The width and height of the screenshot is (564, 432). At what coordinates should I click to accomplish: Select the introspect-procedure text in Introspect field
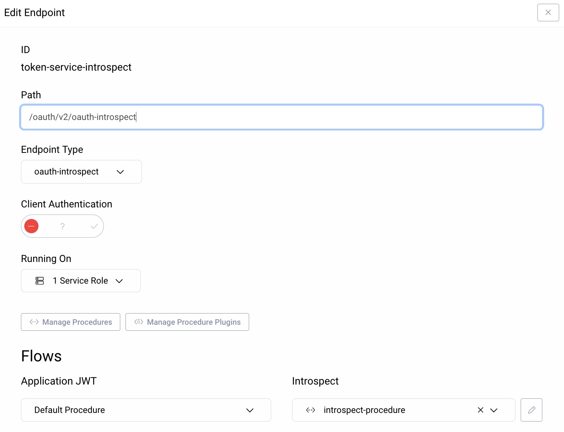(x=364, y=410)
